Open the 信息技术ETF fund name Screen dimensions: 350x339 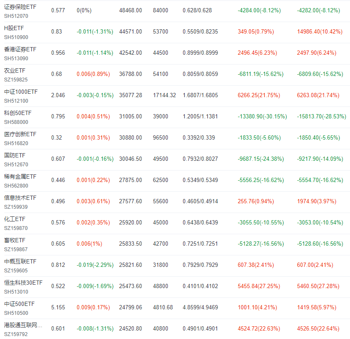click(x=20, y=198)
